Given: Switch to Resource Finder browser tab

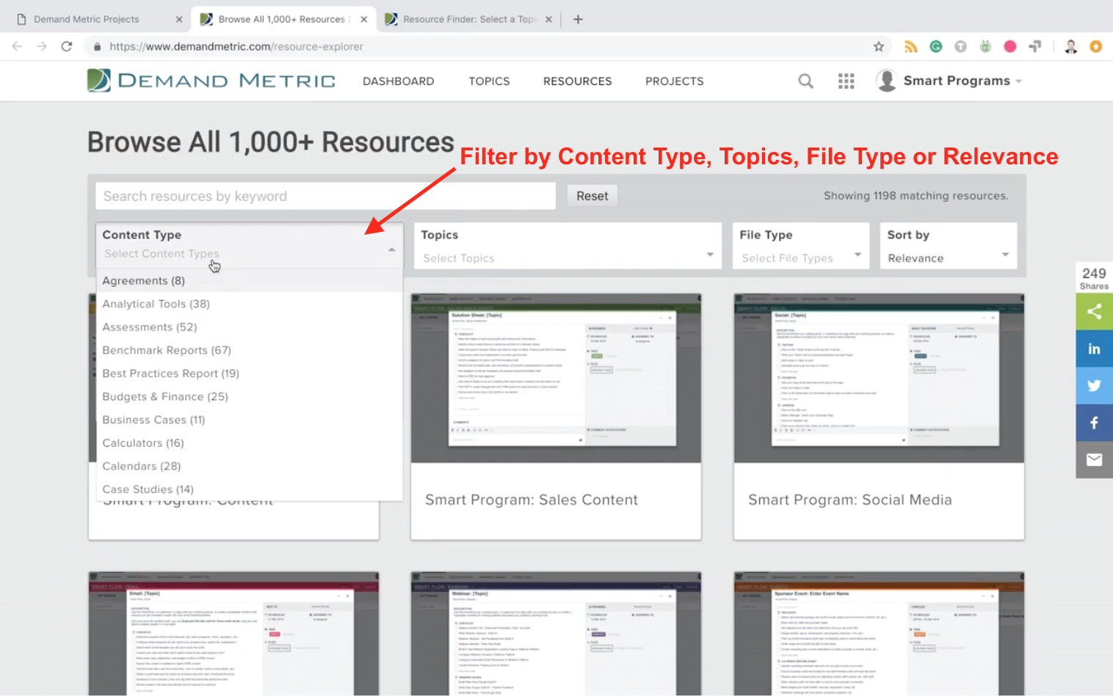Looking at the screenshot, I should (x=470, y=19).
